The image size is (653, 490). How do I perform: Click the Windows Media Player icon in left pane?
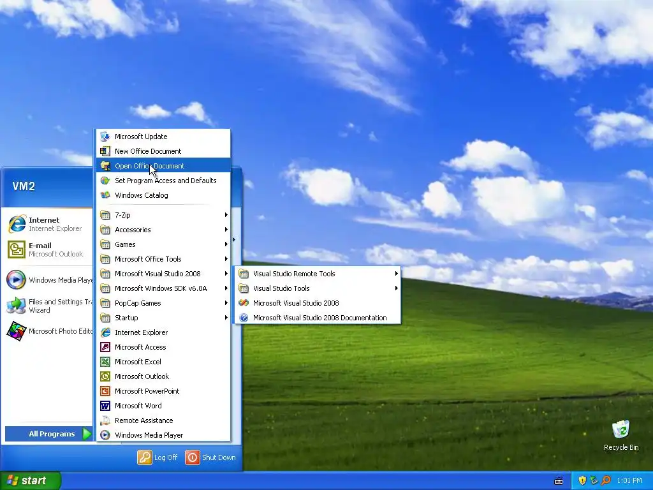[17, 279]
